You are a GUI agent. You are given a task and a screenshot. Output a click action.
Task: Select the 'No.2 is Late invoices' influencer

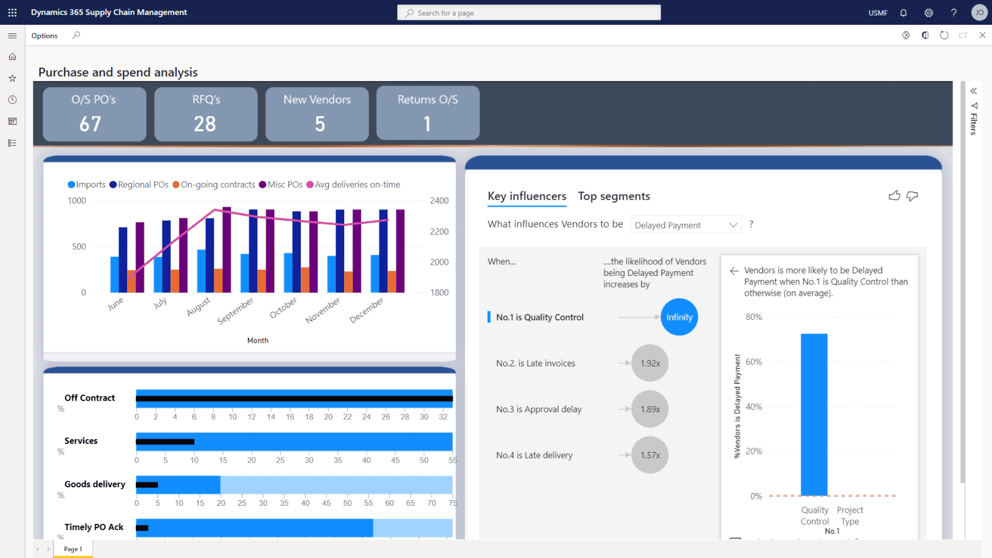[536, 363]
